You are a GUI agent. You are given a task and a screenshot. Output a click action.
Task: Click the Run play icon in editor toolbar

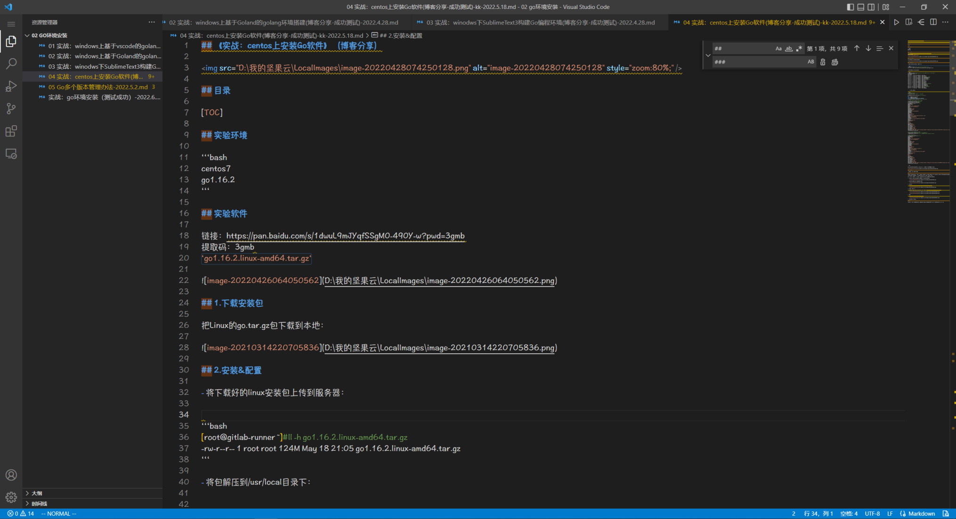click(x=896, y=22)
